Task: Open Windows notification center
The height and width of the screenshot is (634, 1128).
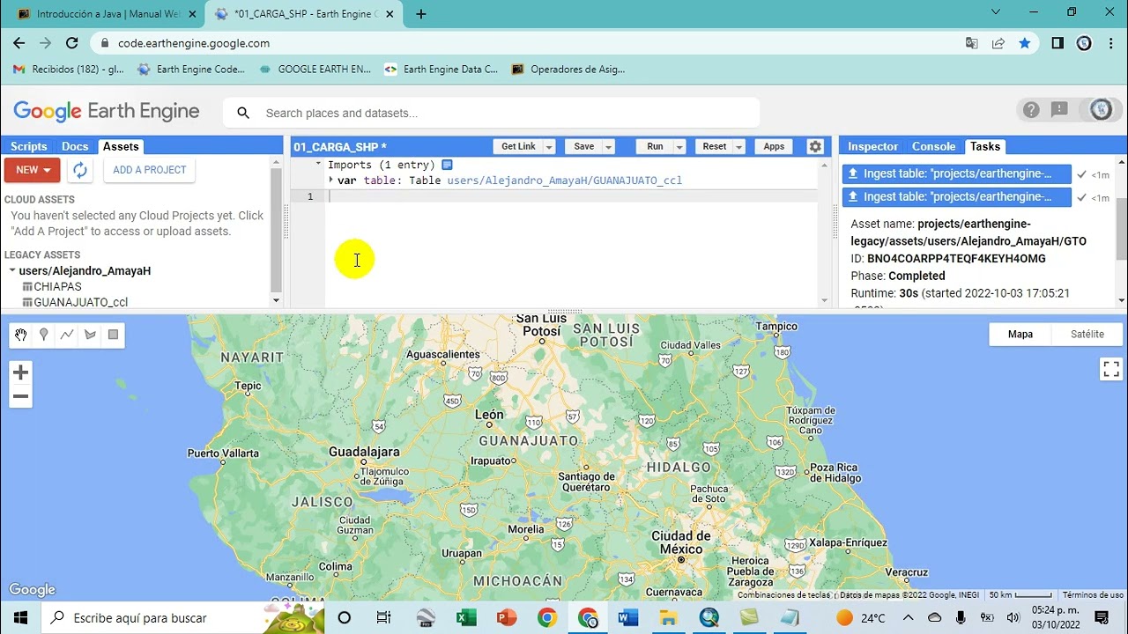Action: tap(1102, 618)
